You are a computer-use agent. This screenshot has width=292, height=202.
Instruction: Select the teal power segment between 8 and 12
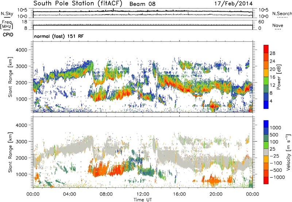[x=266, y=89]
